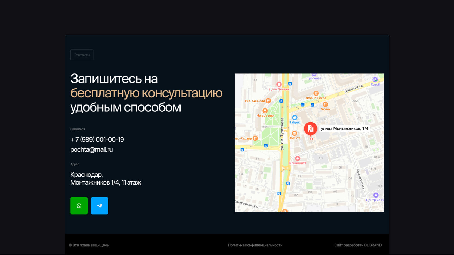
Task: Click the © Все права защищены text
Action: [x=89, y=245]
